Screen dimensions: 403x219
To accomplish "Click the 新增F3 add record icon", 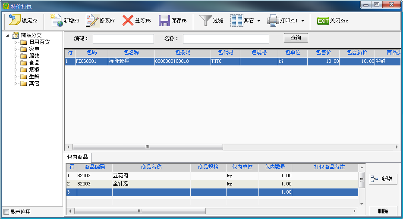I will 57,20.
